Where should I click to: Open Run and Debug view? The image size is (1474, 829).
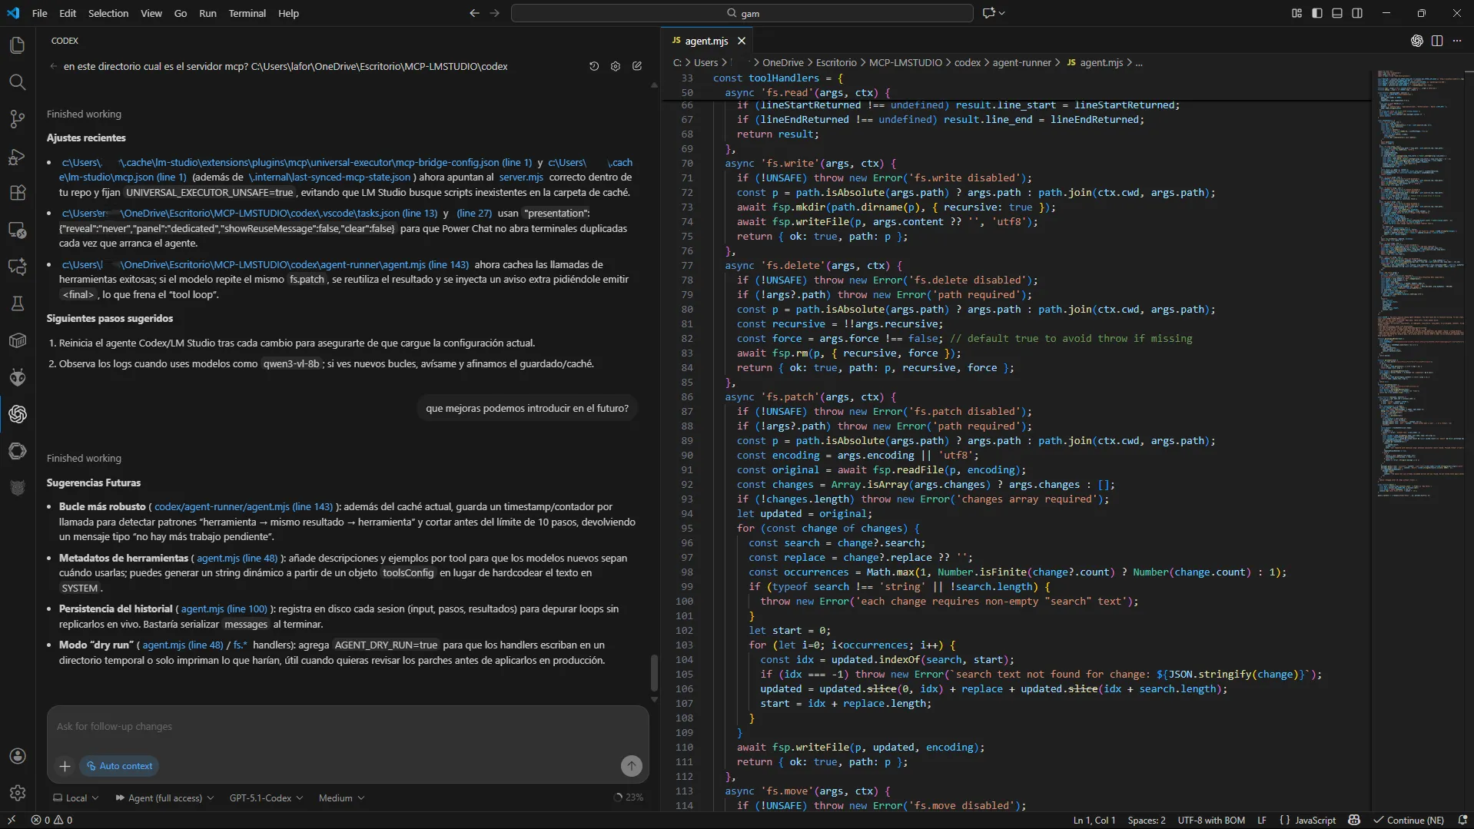pos(17,156)
